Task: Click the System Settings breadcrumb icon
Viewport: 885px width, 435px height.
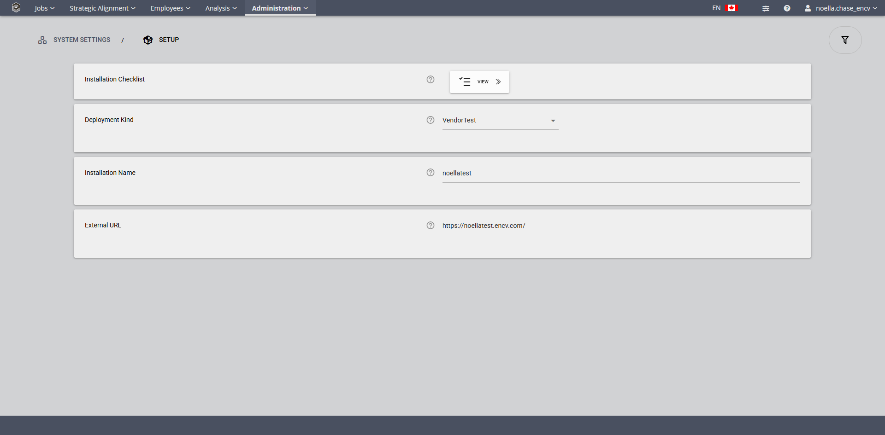Action: click(x=42, y=40)
